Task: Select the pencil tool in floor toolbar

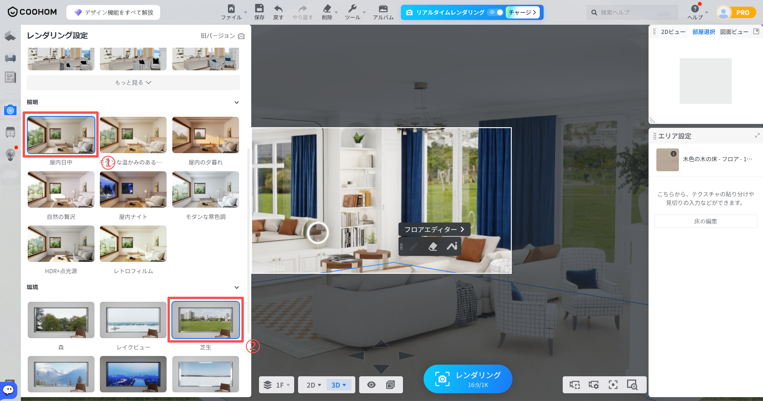Action: [414, 246]
